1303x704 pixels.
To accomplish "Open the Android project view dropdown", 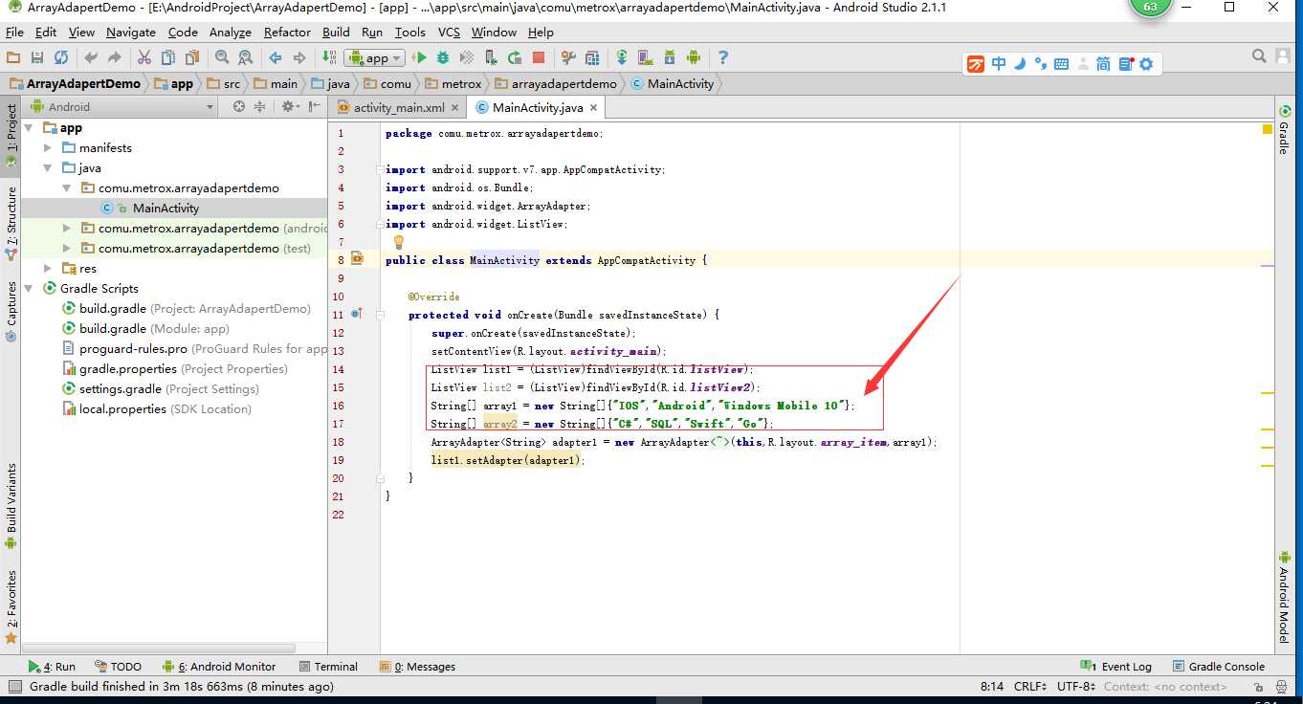I will click(123, 106).
